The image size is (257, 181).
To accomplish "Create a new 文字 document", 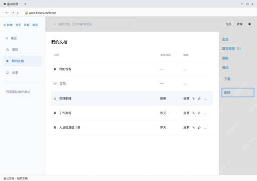I will pos(18,25).
